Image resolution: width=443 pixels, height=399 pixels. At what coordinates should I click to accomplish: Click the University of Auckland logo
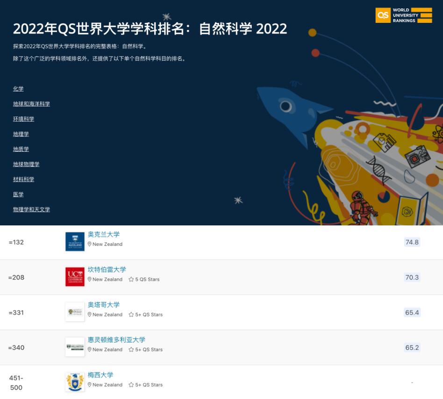[75, 242]
